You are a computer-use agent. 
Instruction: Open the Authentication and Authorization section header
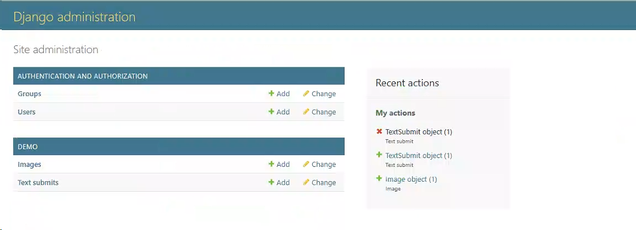pyautogui.click(x=82, y=76)
